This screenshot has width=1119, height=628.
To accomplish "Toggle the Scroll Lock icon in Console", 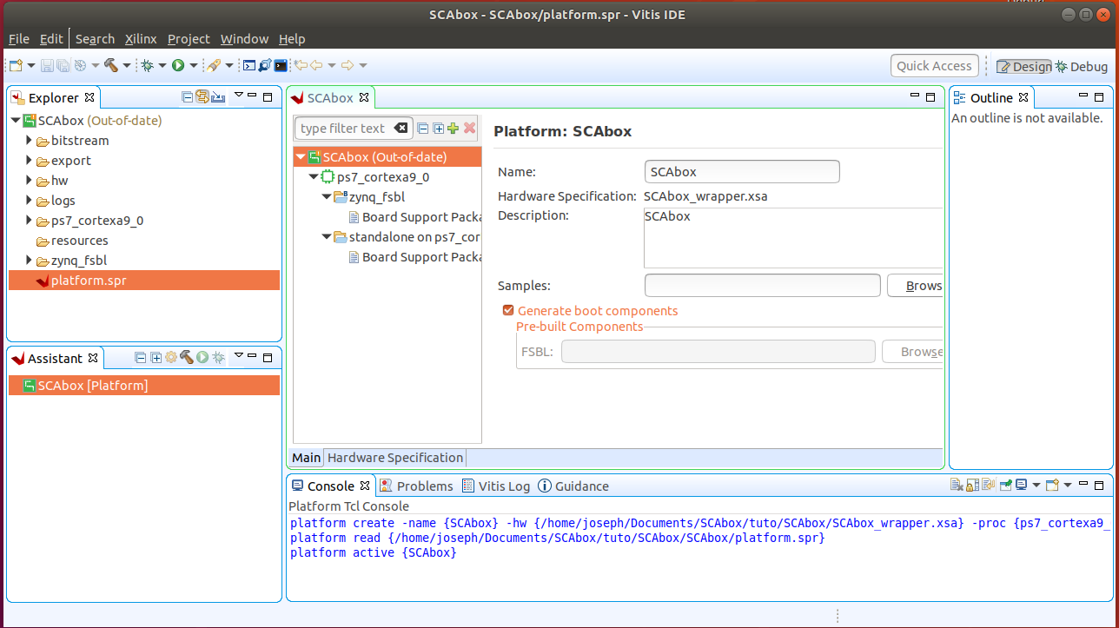I will [973, 486].
